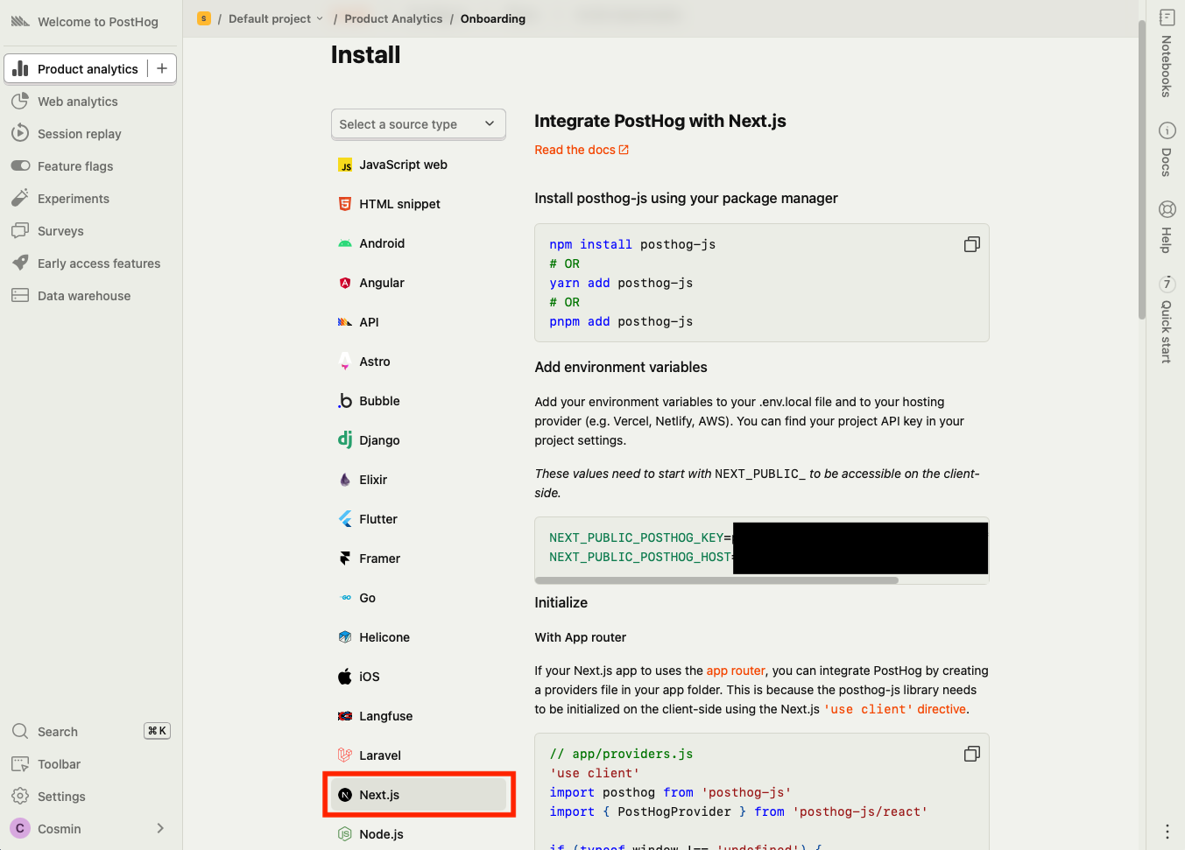Select Node.js source
This screenshot has height=850, width=1185.
(x=419, y=834)
